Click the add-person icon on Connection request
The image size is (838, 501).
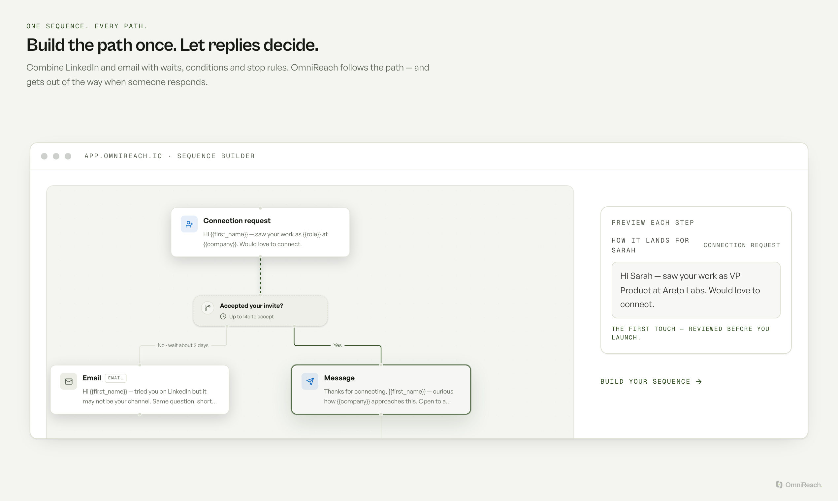click(x=189, y=224)
